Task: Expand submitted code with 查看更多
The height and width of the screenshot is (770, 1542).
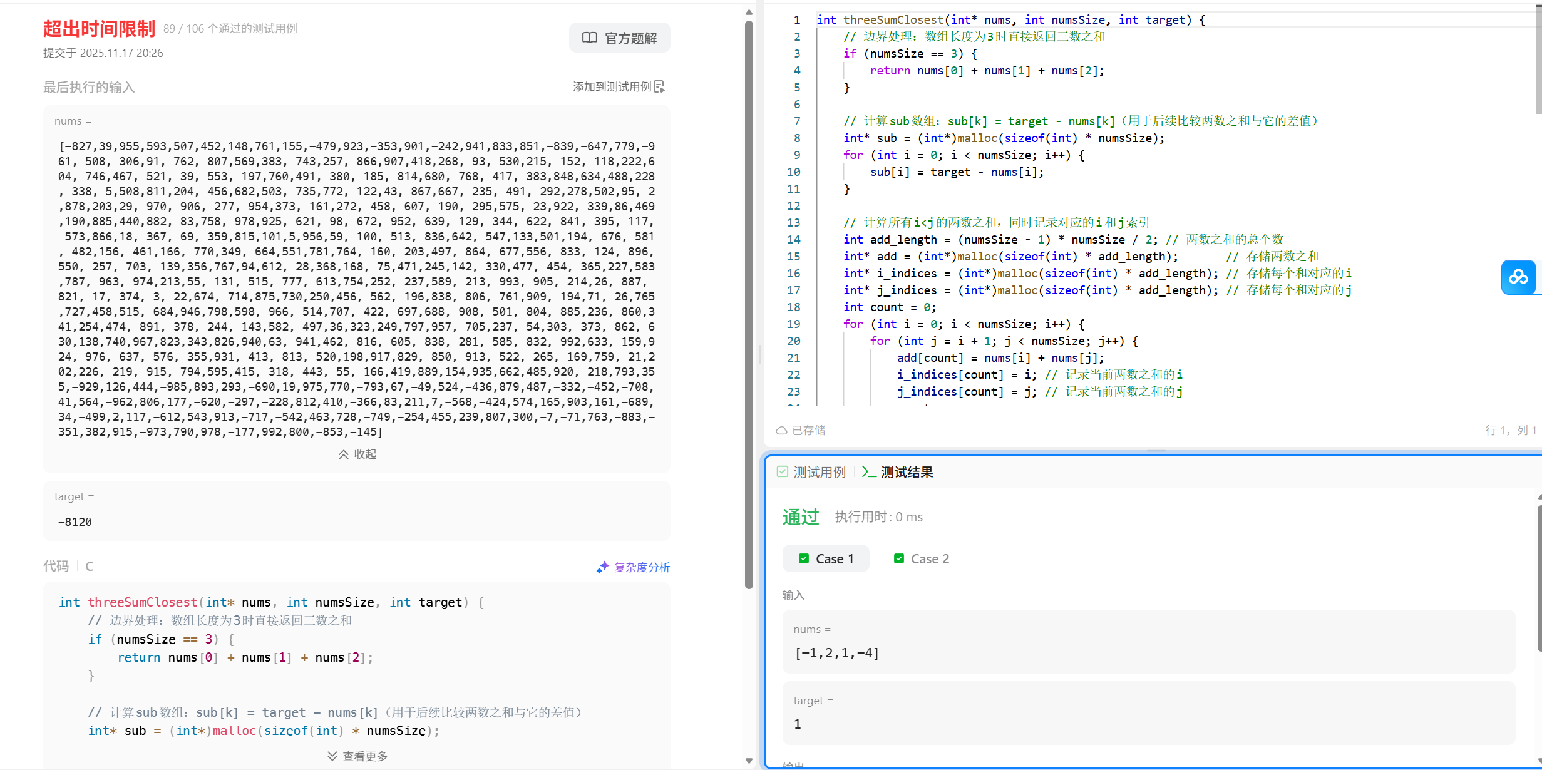Action: click(x=357, y=756)
